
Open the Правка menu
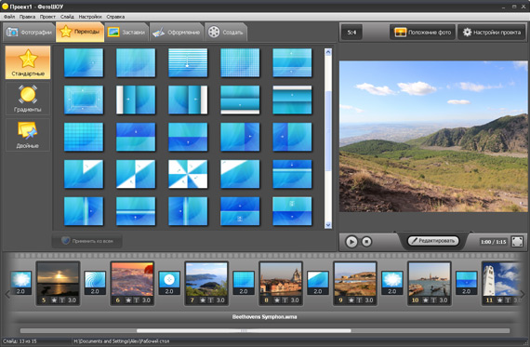point(27,17)
